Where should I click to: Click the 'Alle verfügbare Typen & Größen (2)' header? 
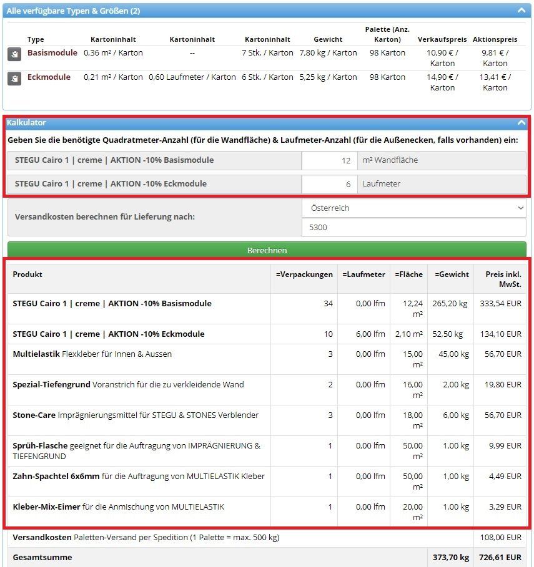(x=267, y=11)
